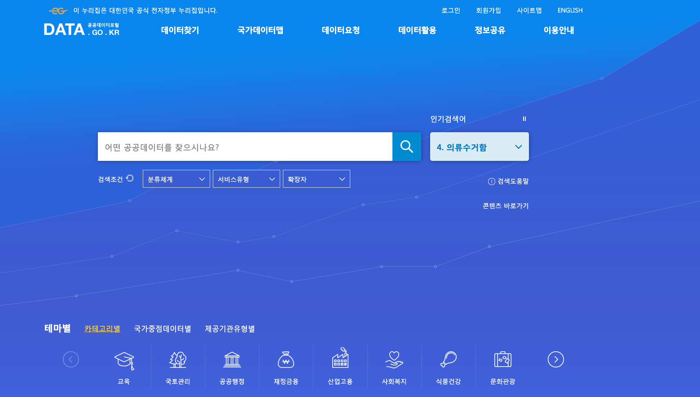
Task: Click the 로그인 link
Action: click(x=451, y=10)
